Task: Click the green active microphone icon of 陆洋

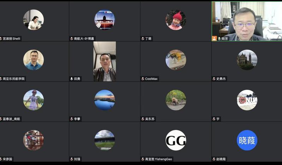Action: [x=219, y=39]
